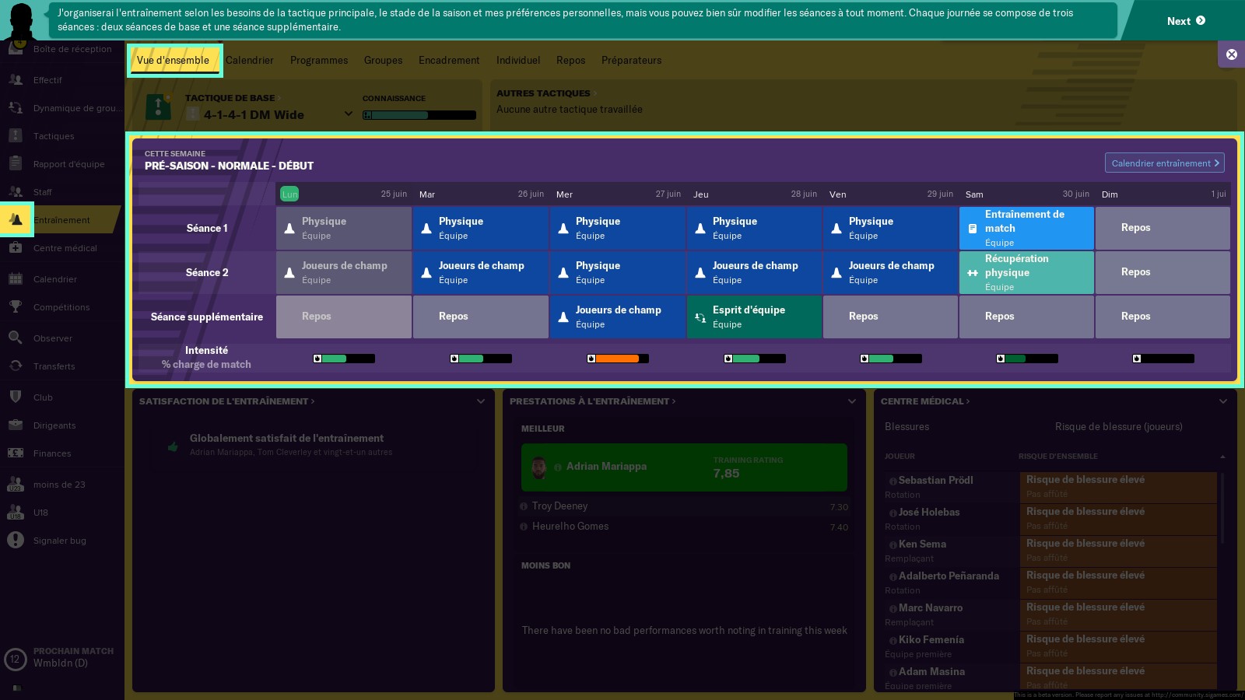Open Compétitions trophy icon in sidebar

coord(16,307)
